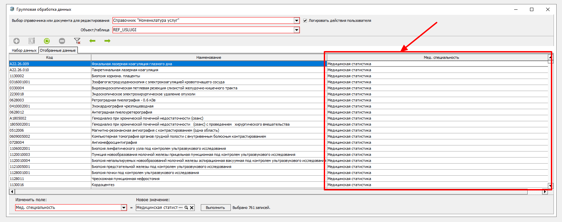Screen dimensions: 562x222
Task: Click the 'Выполнить' button
Action: point(215,208)
